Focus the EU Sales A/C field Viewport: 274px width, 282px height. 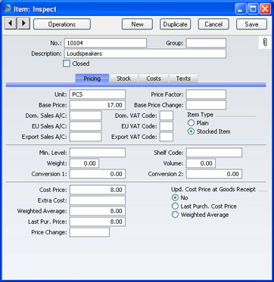click(x=86, y=126)
